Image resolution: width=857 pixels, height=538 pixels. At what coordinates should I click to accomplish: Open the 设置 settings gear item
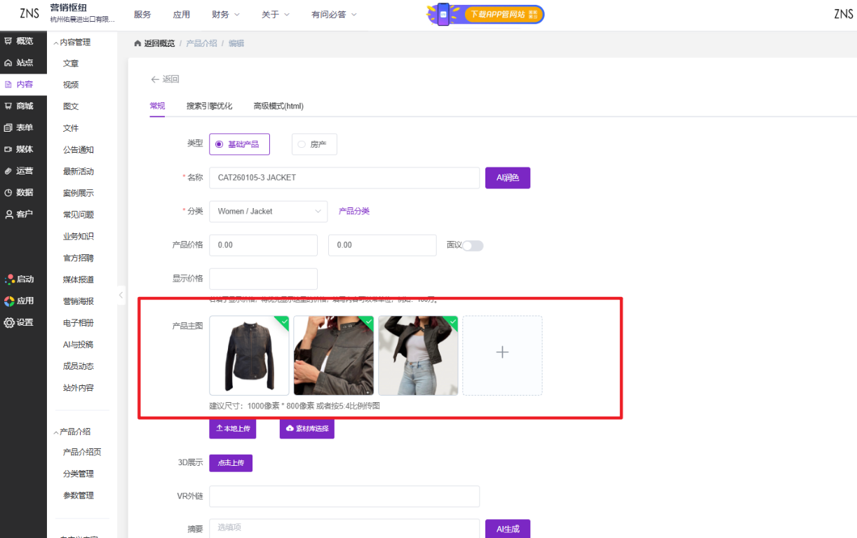[x=19, y=322]
